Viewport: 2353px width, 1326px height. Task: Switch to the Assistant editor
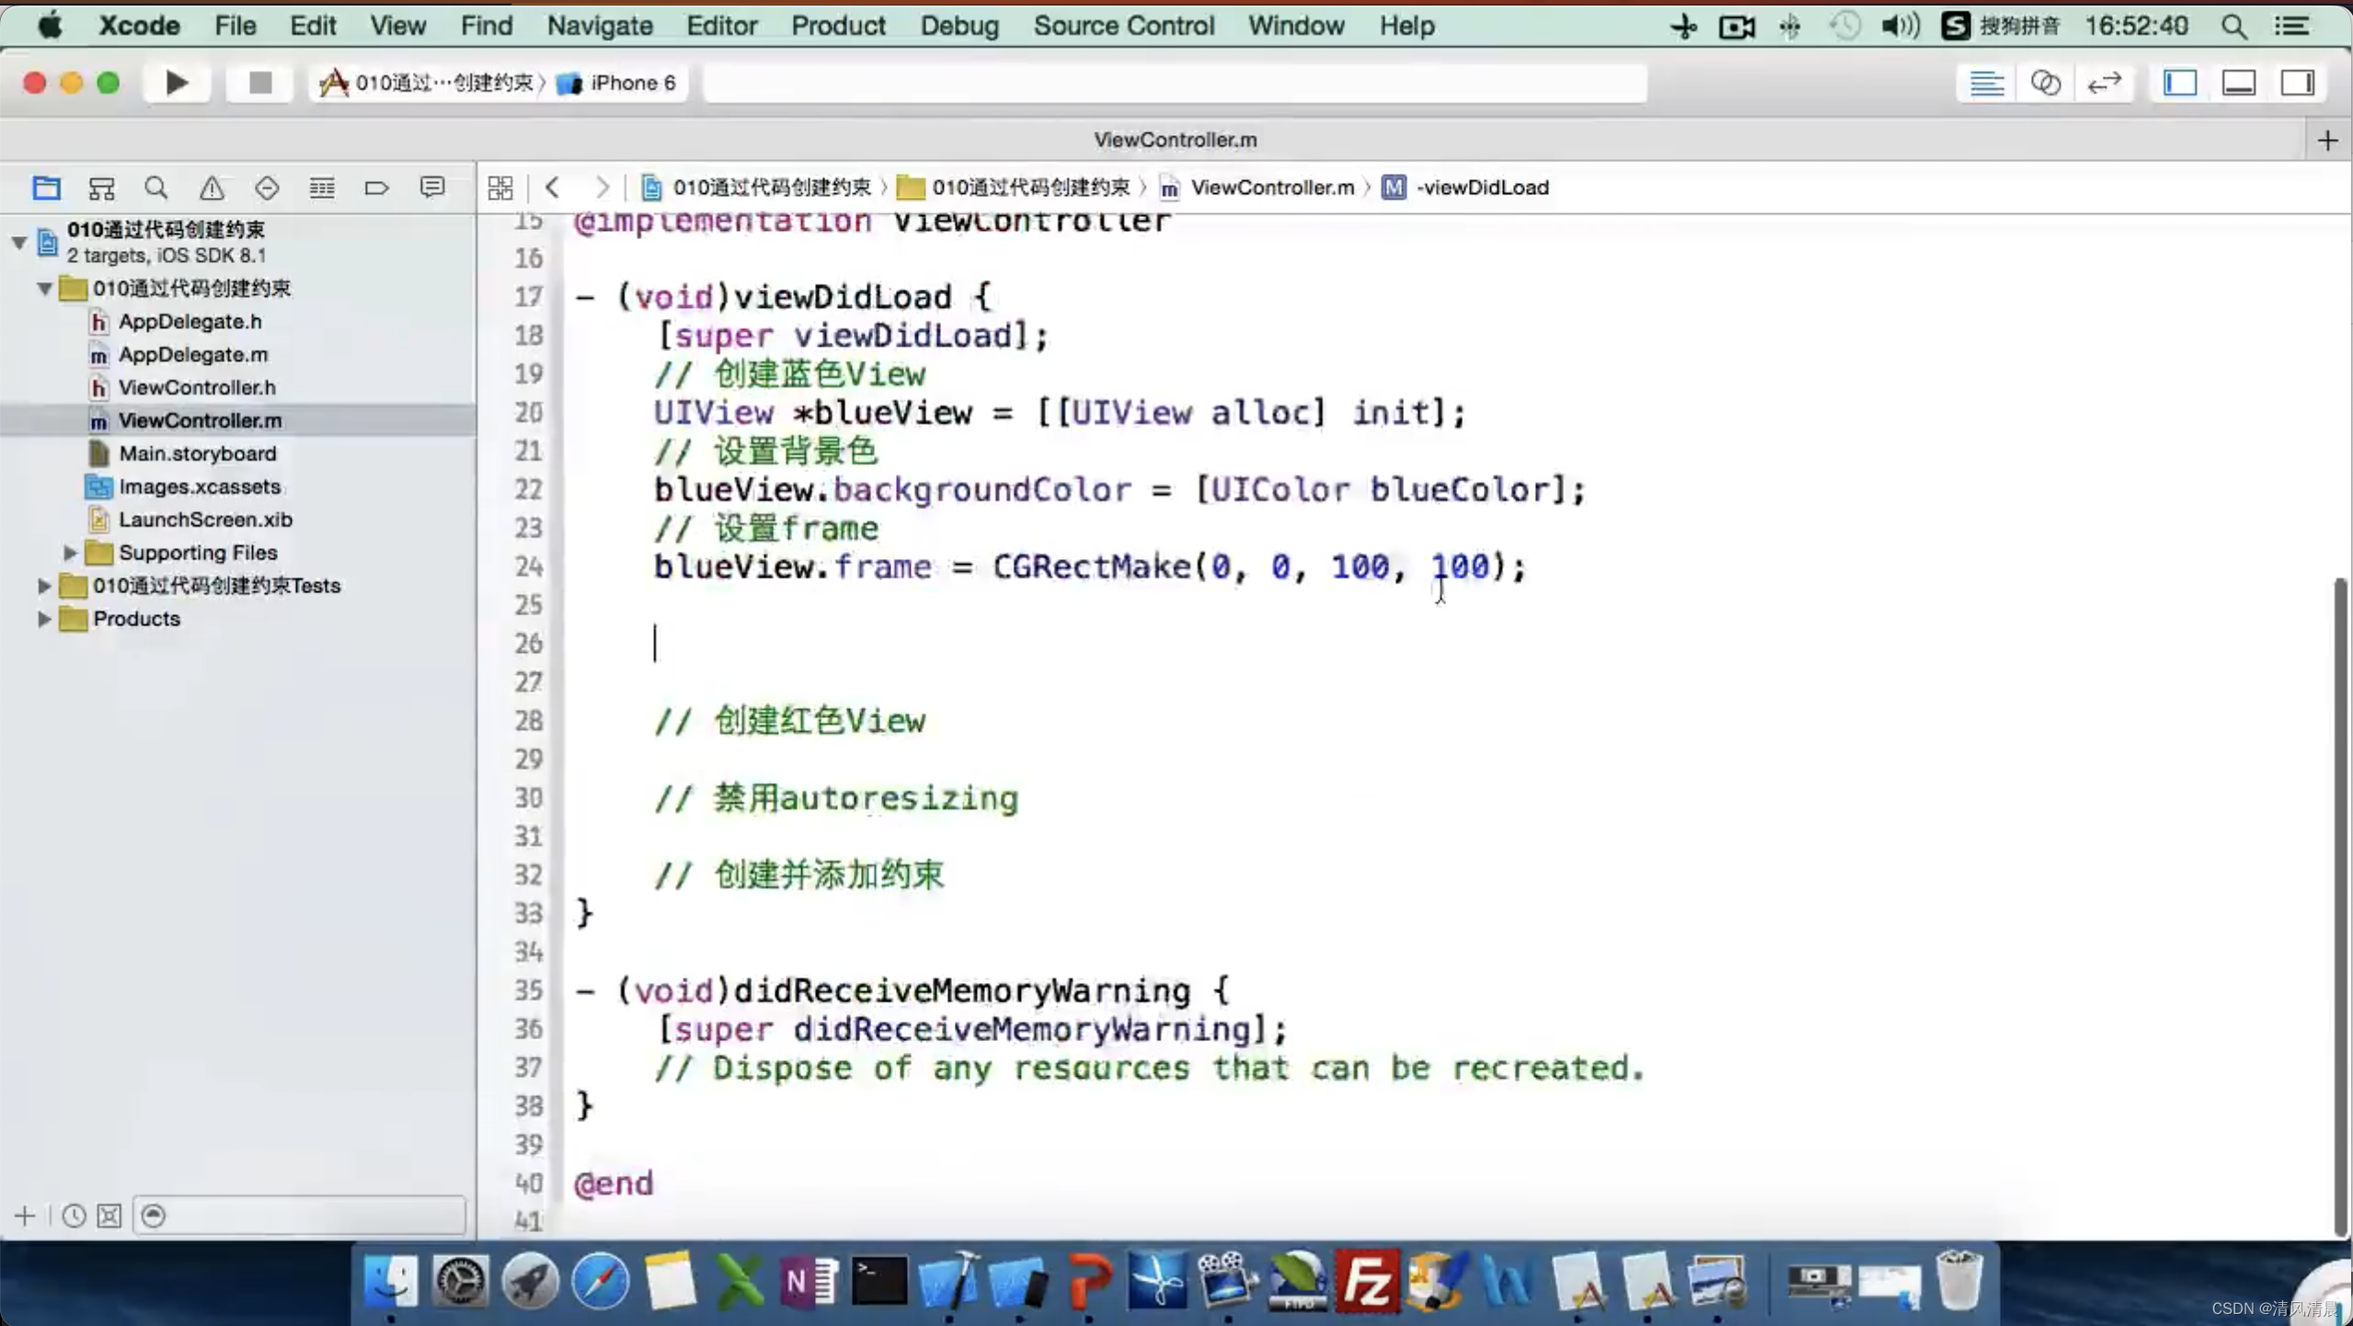coord(2045,84)
